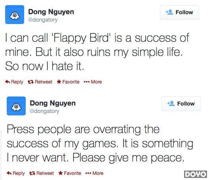
Task: Open More dots on second tweet
Action: [x=88, y=173]
